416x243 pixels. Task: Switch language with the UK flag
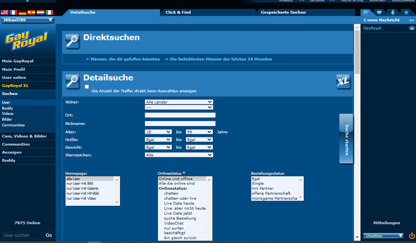[x=4, y=13]
